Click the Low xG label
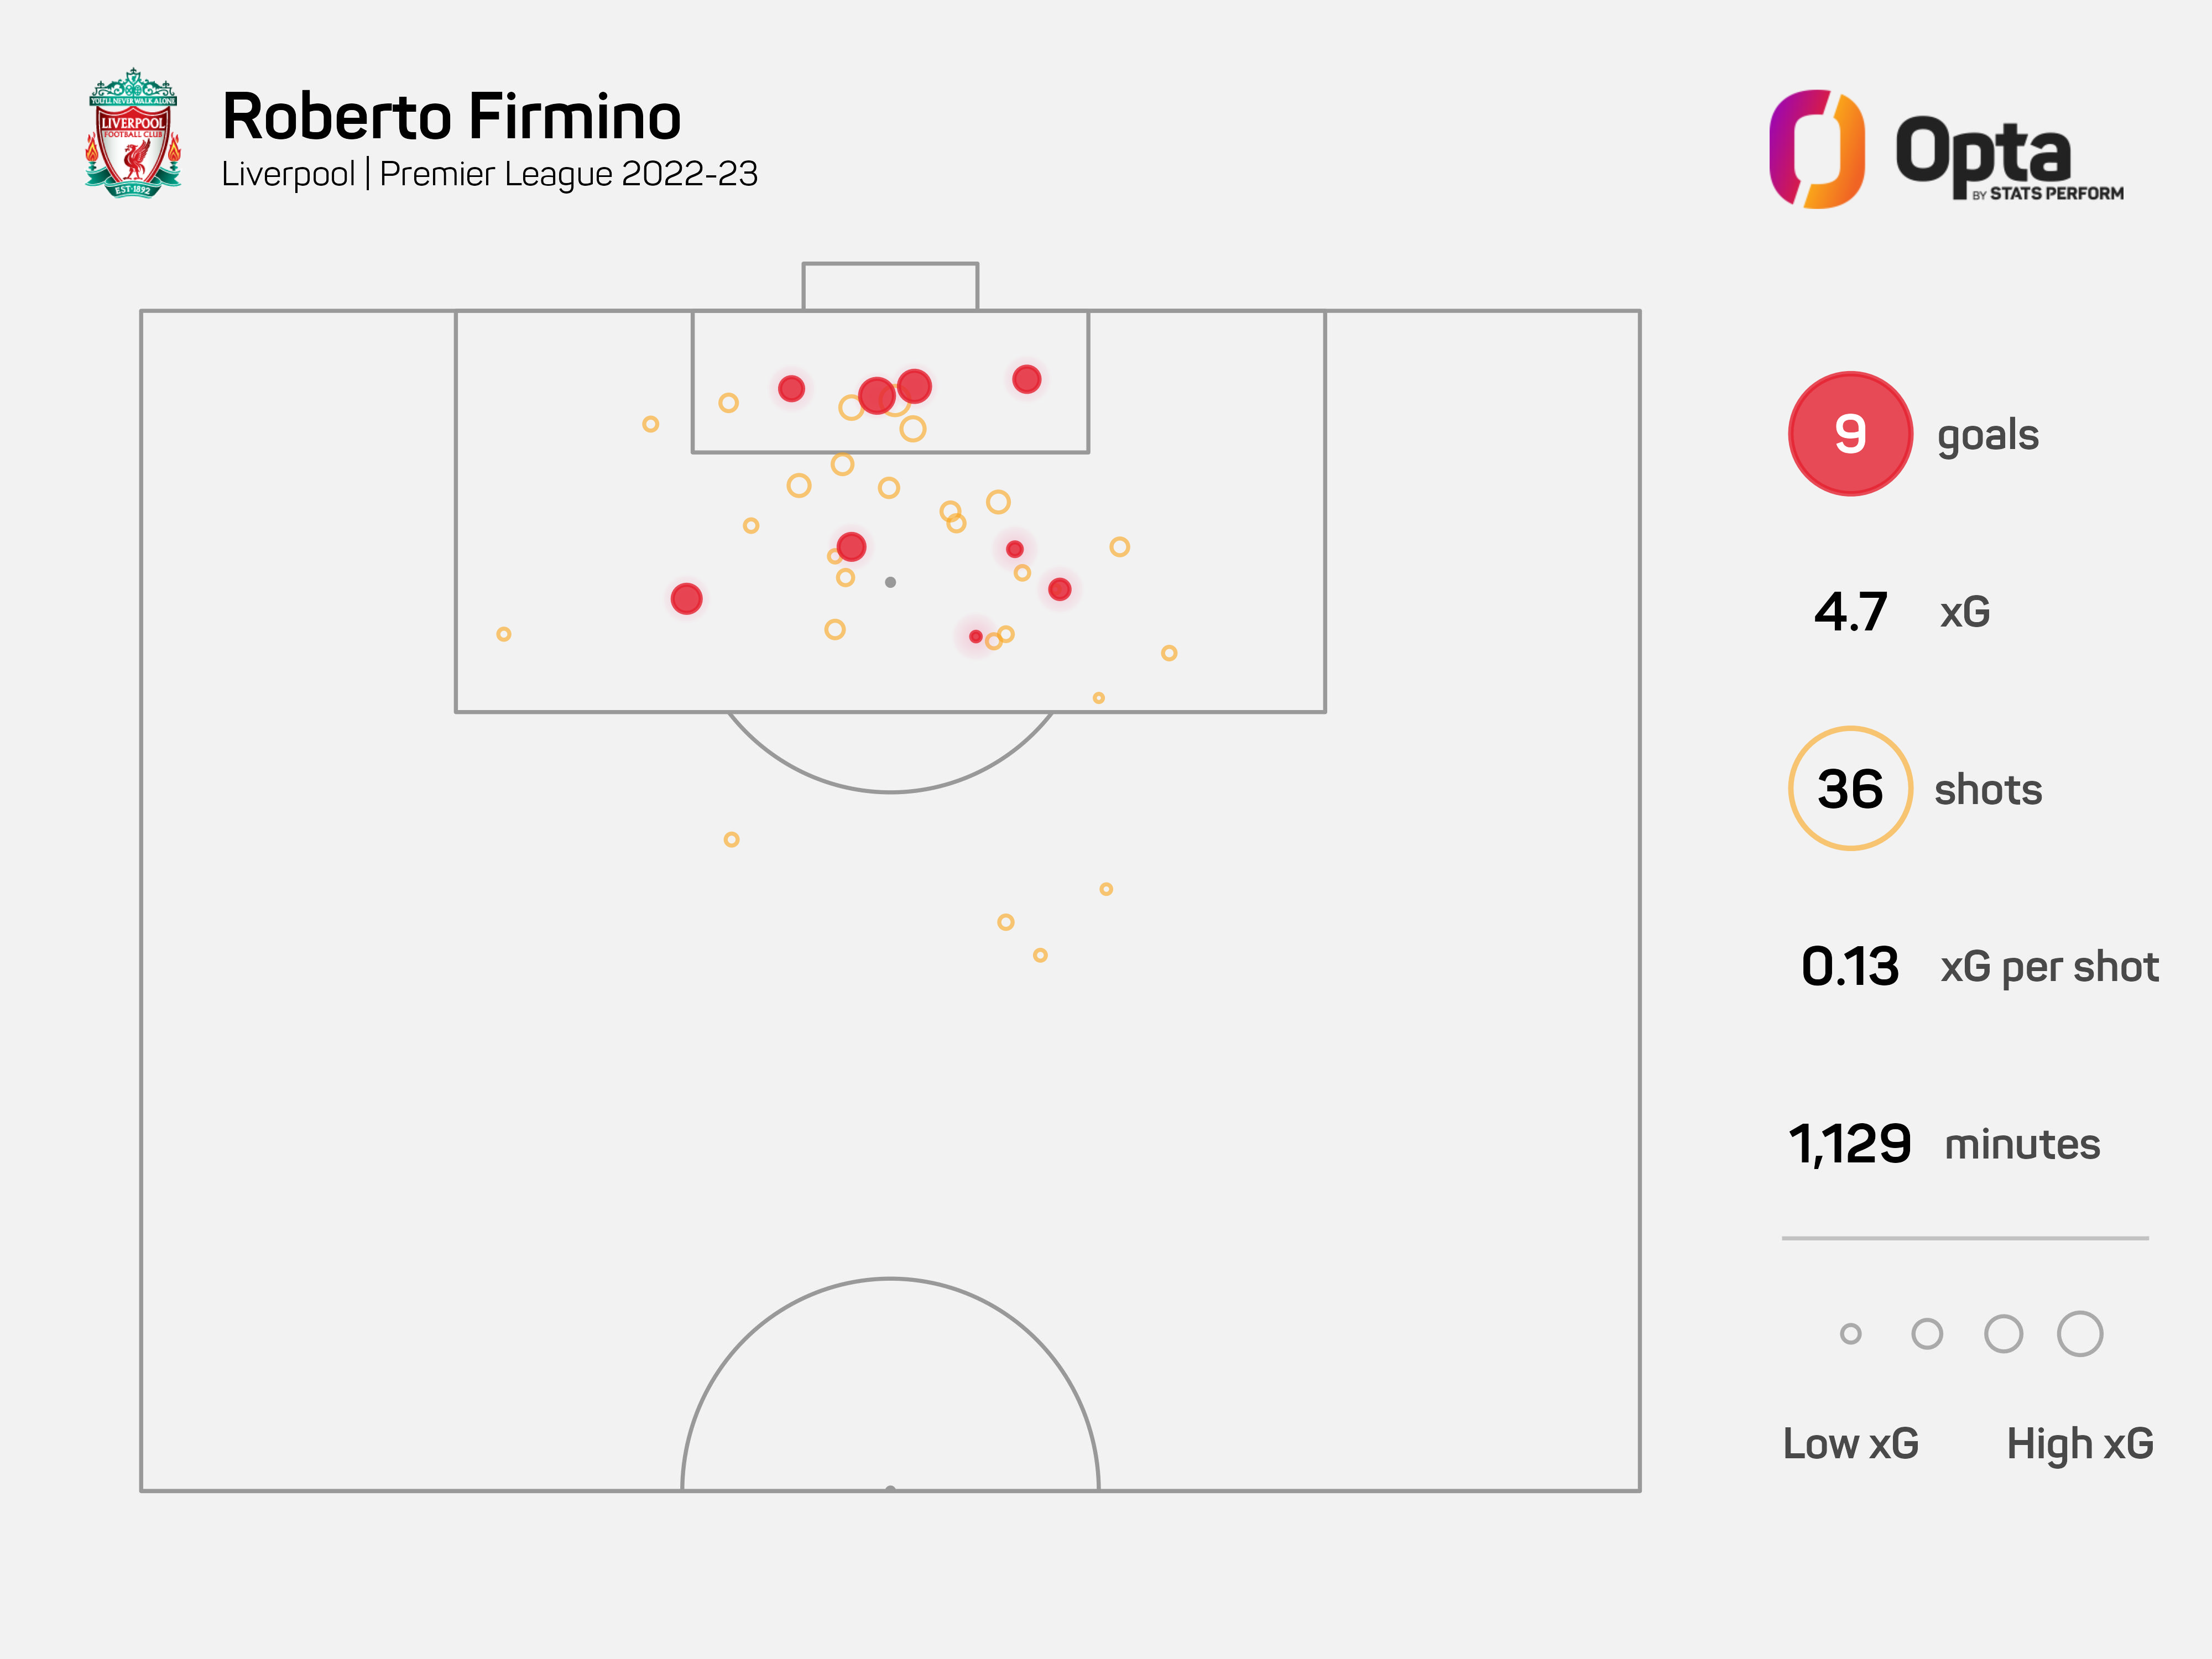Viewport: 2212px width, 1659px height. (x=1850, y=1444)
